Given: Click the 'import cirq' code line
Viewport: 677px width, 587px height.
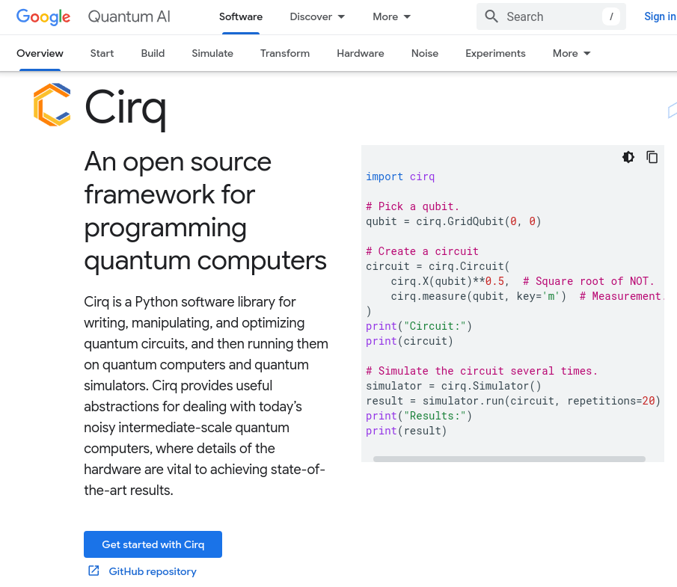Looking at the screenshot, I should (400, 176).
